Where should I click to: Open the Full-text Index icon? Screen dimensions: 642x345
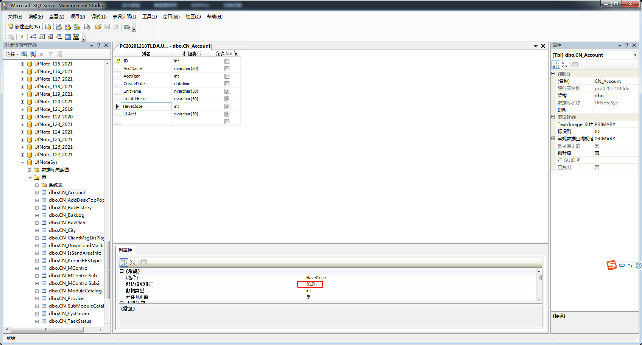tap(51, 37)
